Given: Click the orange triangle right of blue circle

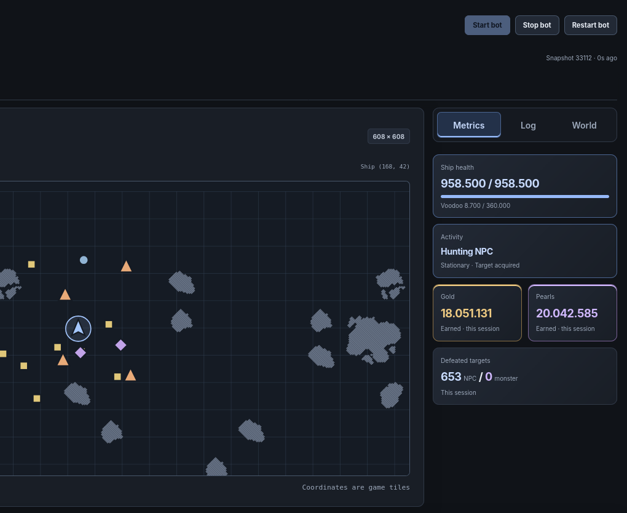Looking at the screenshot, I should tap(126, 266).
